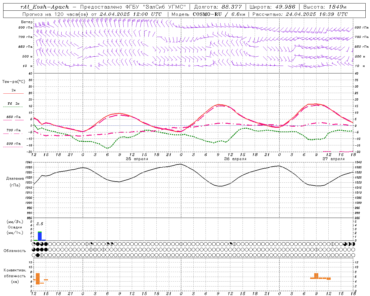Image resolution: width=370 pixels, height=296 pixels.
Task: Click the Ветер panel label
Action: click(x=27, y=22)
